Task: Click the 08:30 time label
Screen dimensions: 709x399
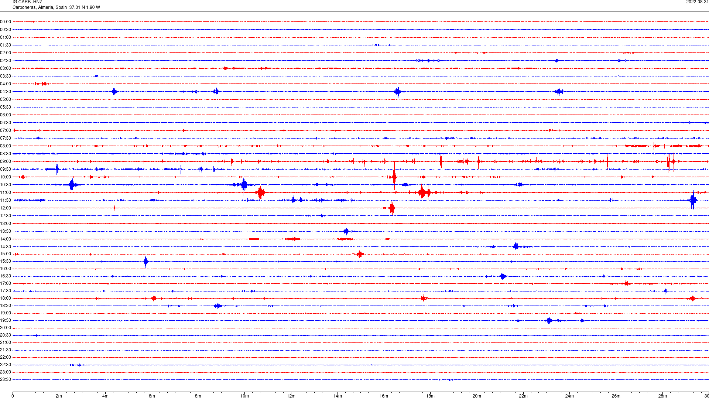Action: (x=6, y=154)
